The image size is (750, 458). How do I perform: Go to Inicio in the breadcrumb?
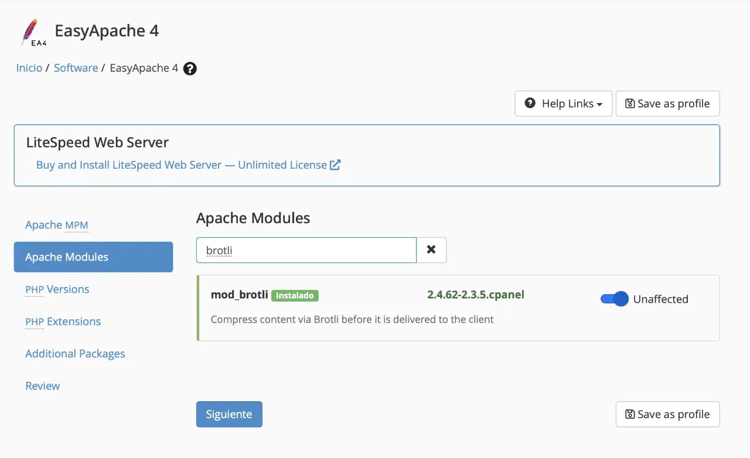coord(29,68)
